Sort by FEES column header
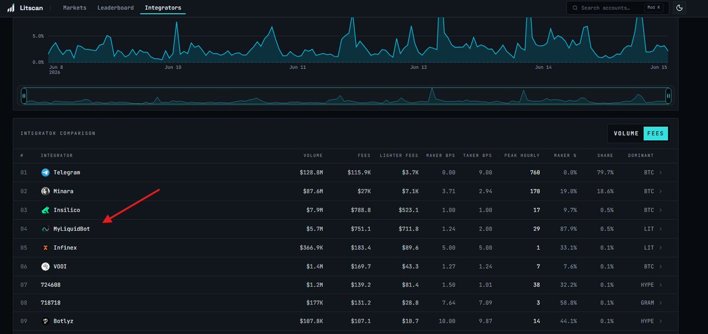The width and height of the screenshot is (708, 334). point(365,156)
